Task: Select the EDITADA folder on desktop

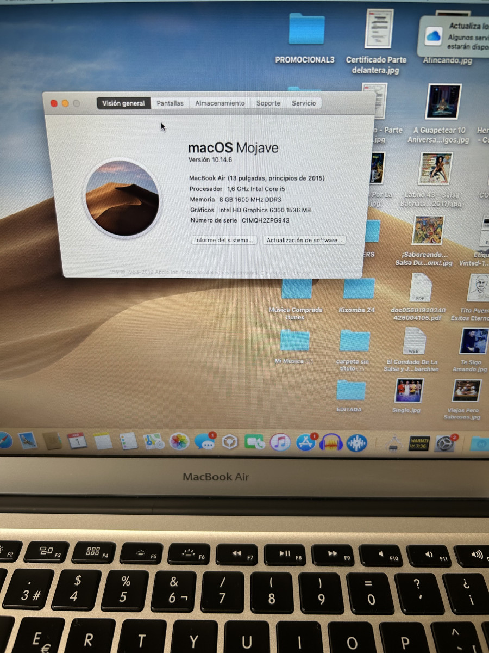Action: click(351, 390)
